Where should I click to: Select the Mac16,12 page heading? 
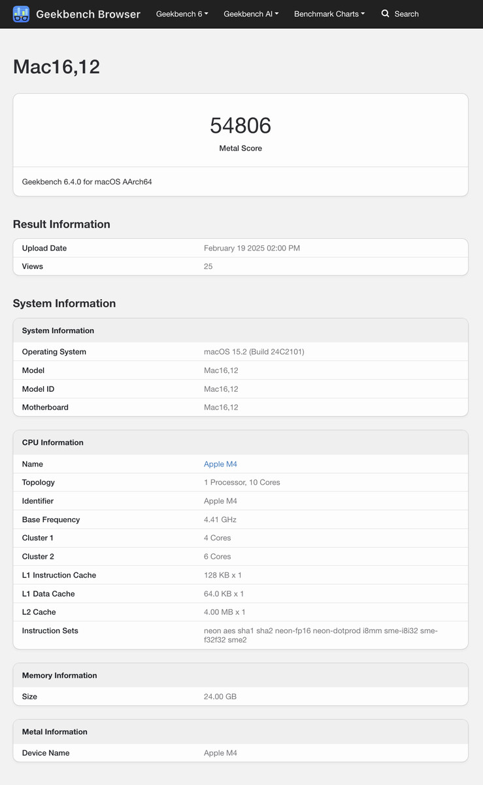click(56, 67)
